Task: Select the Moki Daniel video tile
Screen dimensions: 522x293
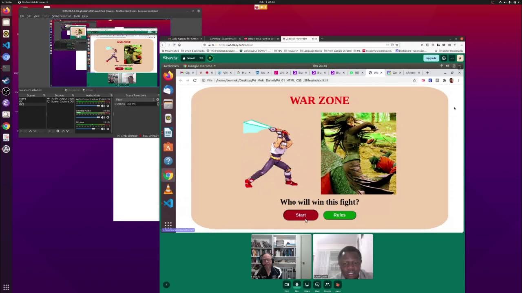Action: pyautogui.click(x=343, y=257)
